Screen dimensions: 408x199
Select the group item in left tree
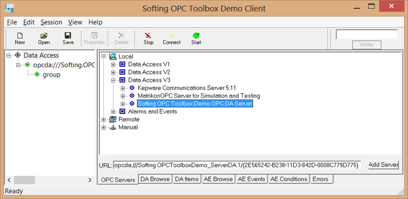51,75
